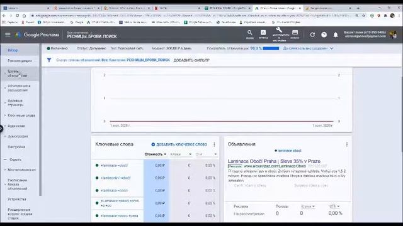403x226 pixels.
Task: Click browser reload button
Action: (x=17, y=16)
